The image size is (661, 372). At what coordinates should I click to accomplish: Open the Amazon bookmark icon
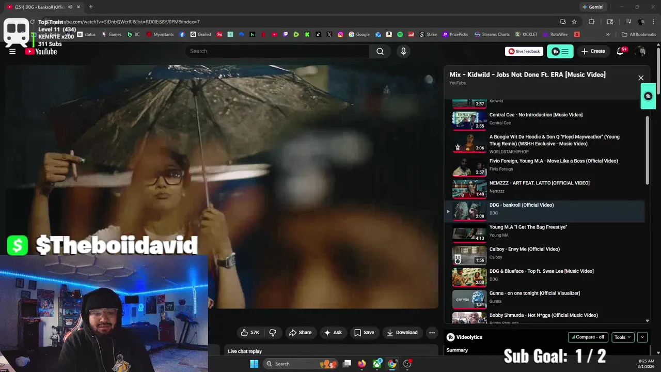tap(389, 35)
